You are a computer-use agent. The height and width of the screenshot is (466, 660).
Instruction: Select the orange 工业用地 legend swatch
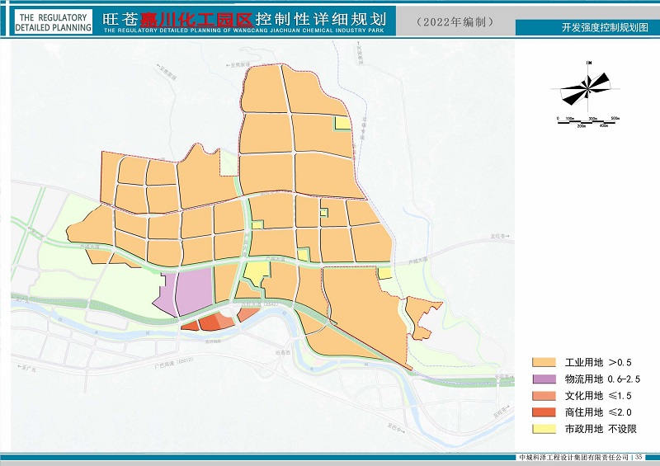543,362
